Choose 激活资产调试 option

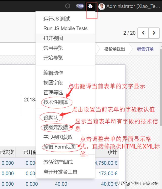pos(66,162)
